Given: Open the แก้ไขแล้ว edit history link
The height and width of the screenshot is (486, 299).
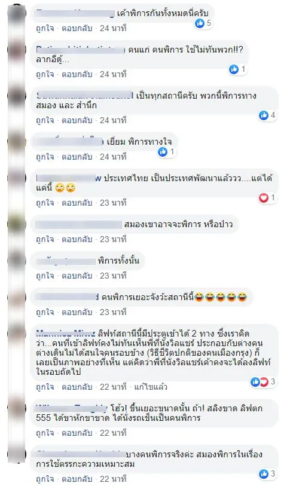Looking at the screenshot, I should tap(151, 387).
